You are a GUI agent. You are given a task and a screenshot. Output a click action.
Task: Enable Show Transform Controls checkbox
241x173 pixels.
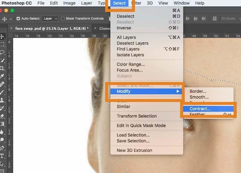coord(63,19)
